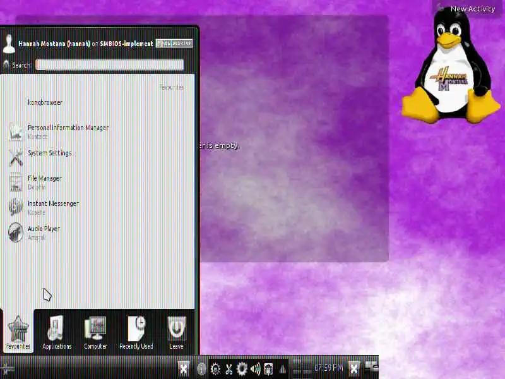Launch the Dolphin File Manager icon
Viewport: 505px width, 379px height.
16,182
